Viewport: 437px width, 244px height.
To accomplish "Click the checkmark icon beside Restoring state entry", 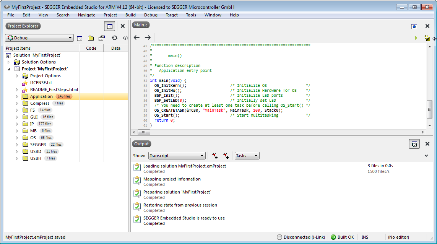I will [x=137, y=207].
